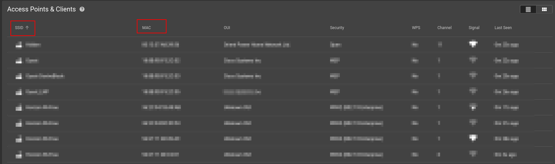Sort table by MAC column
The image size is (555, 164).
coord(147,28)
